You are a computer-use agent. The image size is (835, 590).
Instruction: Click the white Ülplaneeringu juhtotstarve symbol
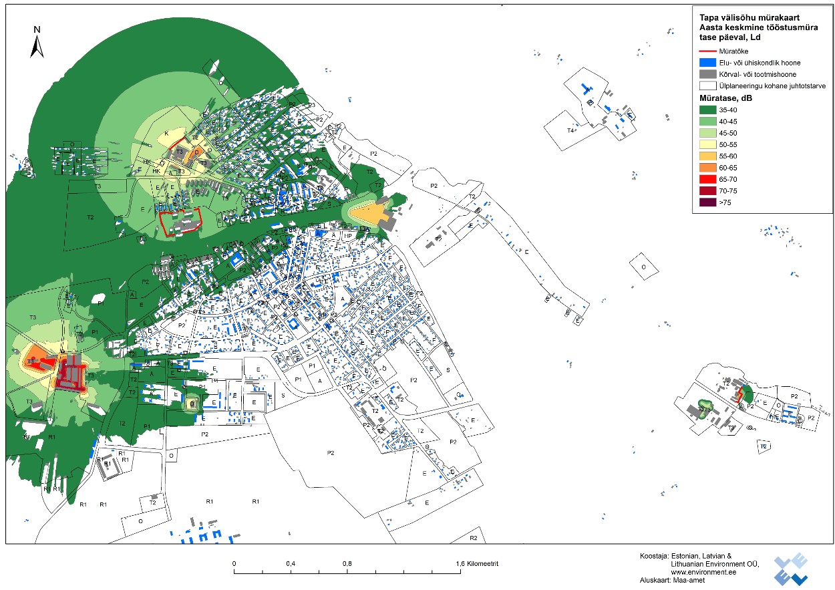[707, 86]
